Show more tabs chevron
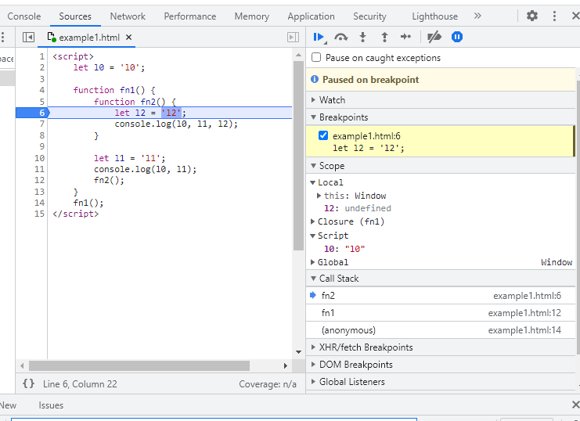 tap(477, 16)
